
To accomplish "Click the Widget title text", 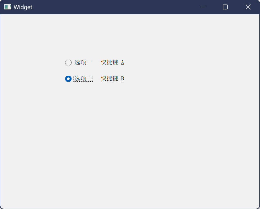I will 23,7.
